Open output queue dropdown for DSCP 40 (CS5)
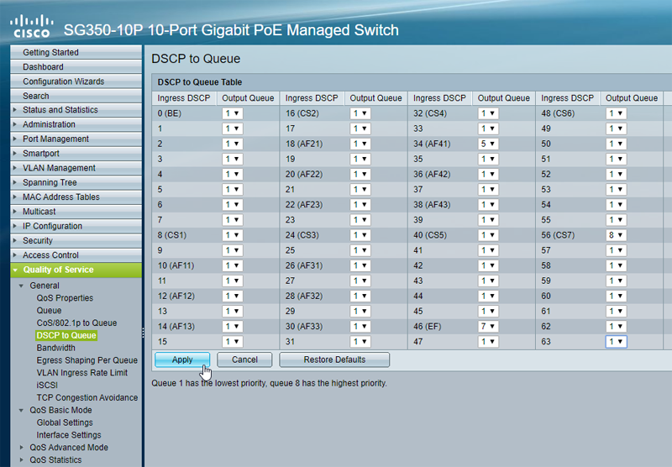This screenshot has width=672, height=467. point(488,235)
